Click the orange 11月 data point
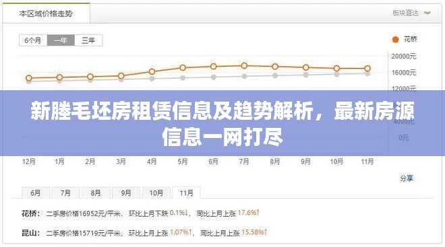445x247 pixels. 367,68
